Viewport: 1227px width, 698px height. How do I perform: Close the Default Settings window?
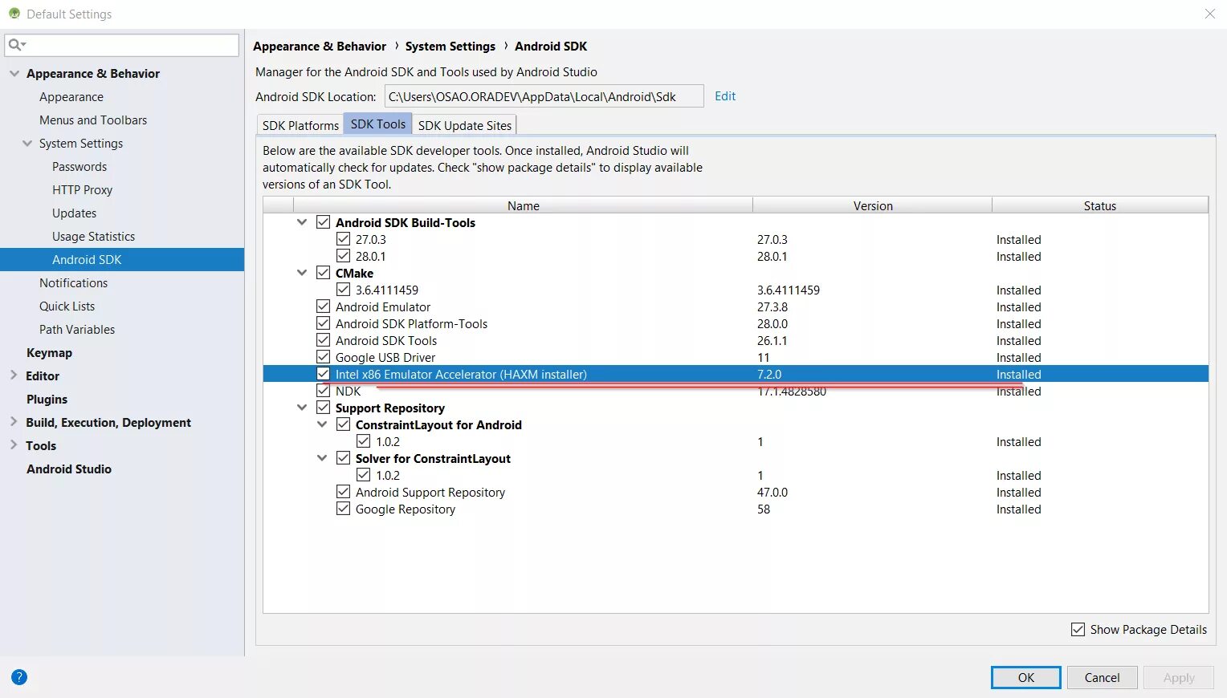tap(1209, 14)
